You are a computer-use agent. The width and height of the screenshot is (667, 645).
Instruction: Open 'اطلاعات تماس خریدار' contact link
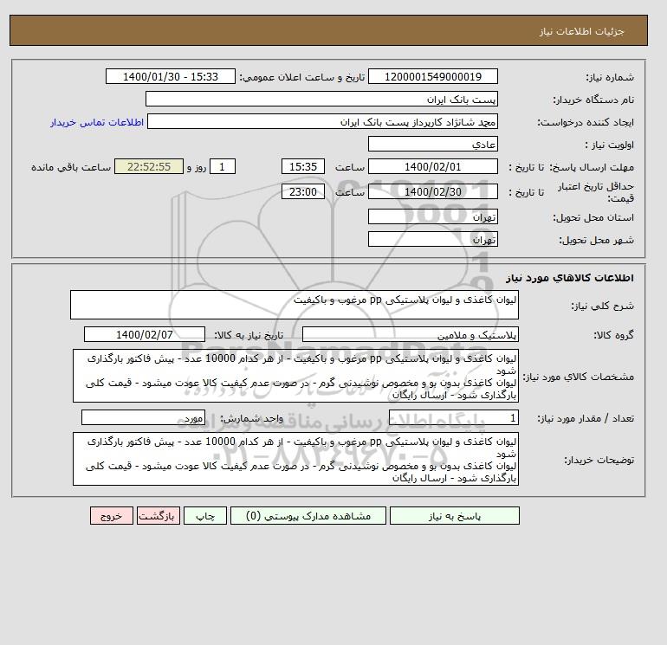tap(97, 122)
